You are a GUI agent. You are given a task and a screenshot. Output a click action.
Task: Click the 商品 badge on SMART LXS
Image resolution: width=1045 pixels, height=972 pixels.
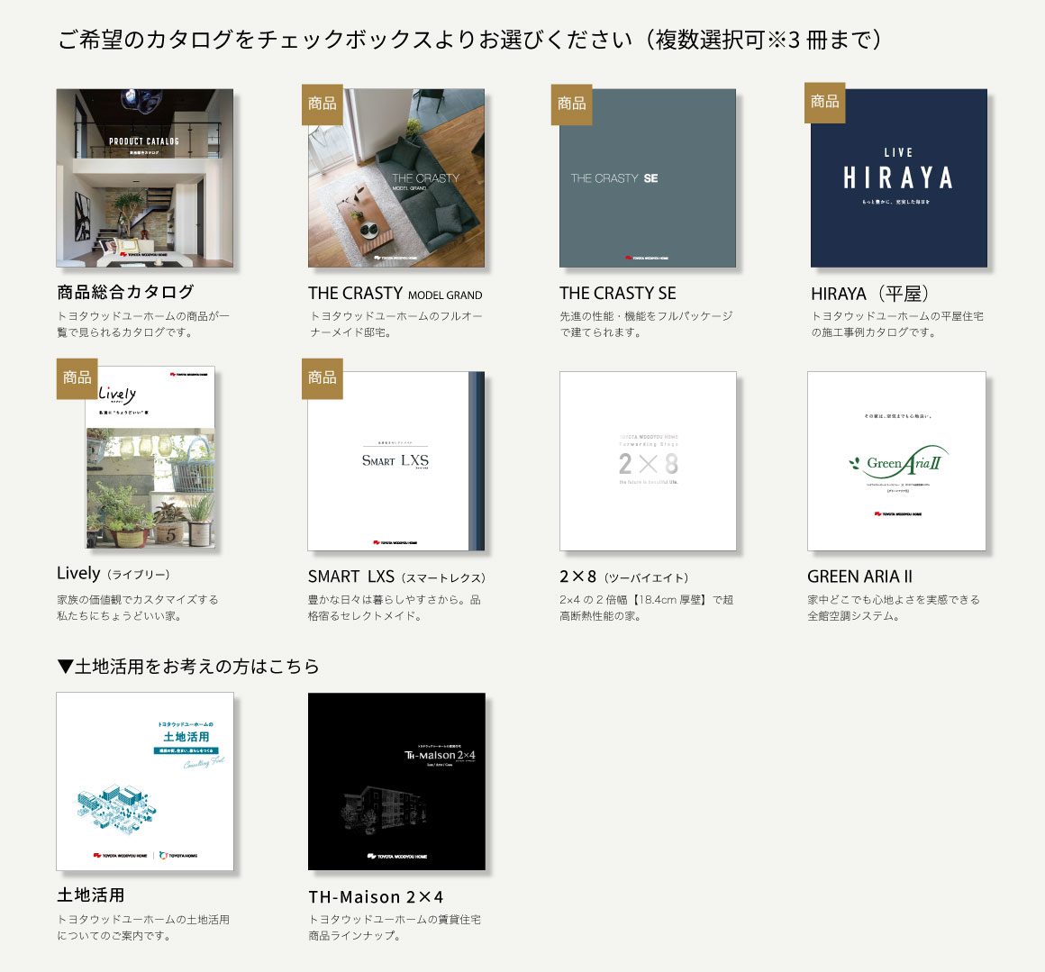click(323, 378)
